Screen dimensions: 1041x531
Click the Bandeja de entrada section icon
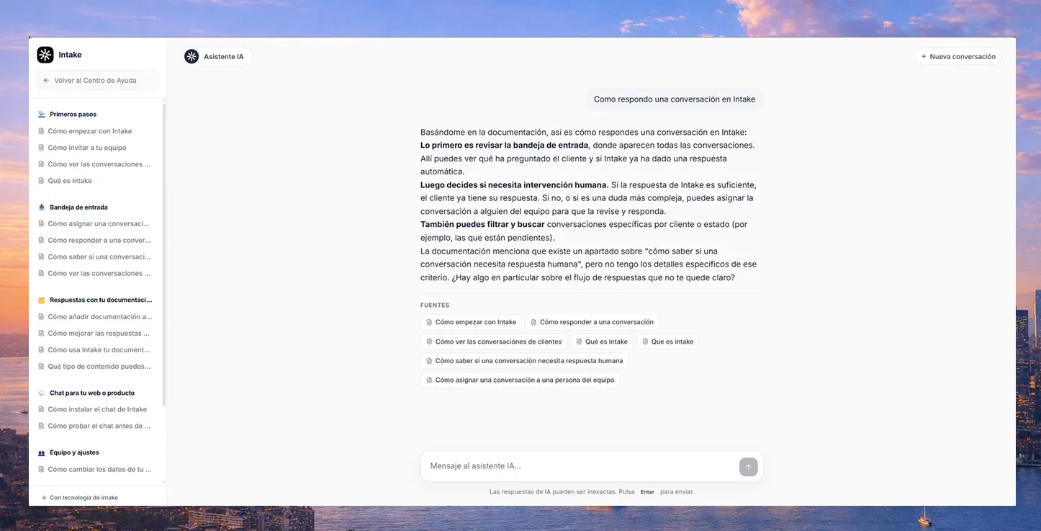click(x=42, y=208)
